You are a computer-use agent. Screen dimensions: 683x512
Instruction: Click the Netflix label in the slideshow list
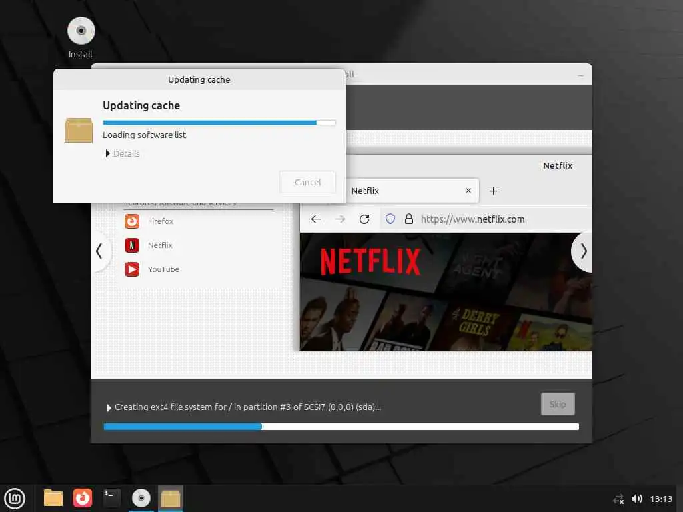point(160,245)
